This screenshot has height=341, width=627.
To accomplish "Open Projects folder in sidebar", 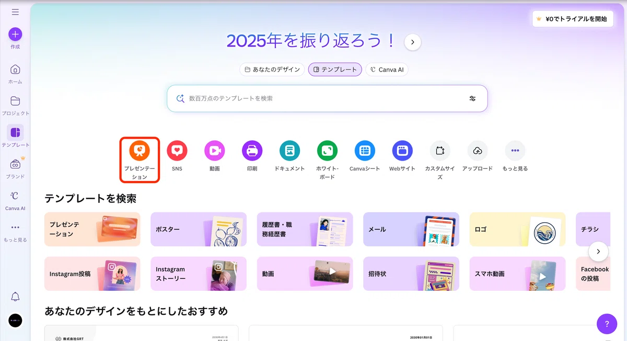I will coord(15,101).
